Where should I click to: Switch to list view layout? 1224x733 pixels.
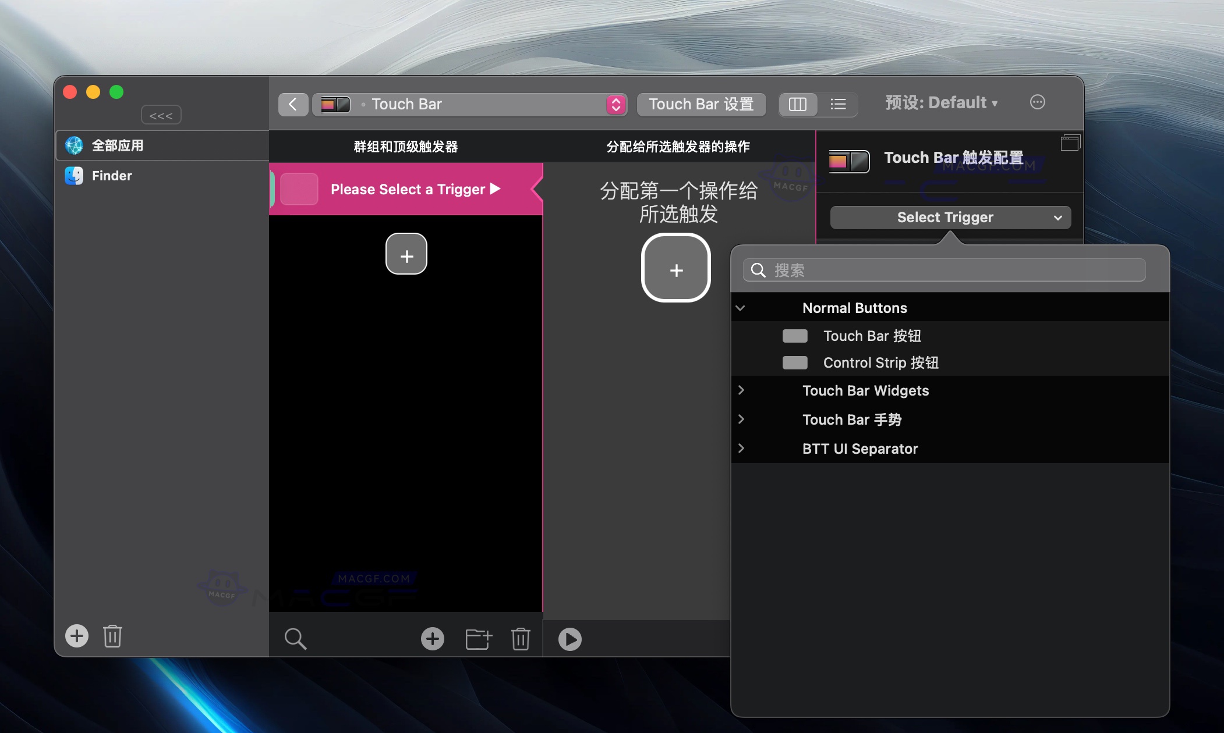(839, 105)
